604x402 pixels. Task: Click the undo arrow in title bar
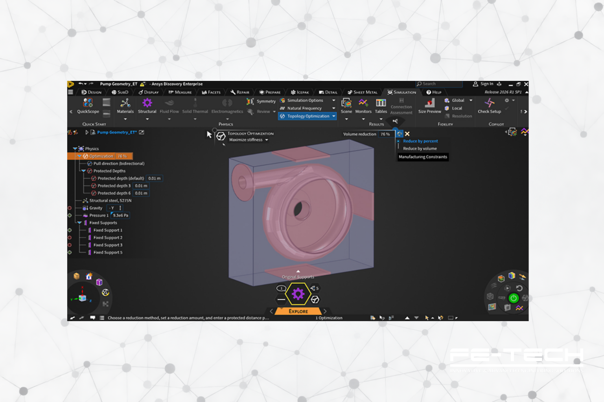point(81,84)
